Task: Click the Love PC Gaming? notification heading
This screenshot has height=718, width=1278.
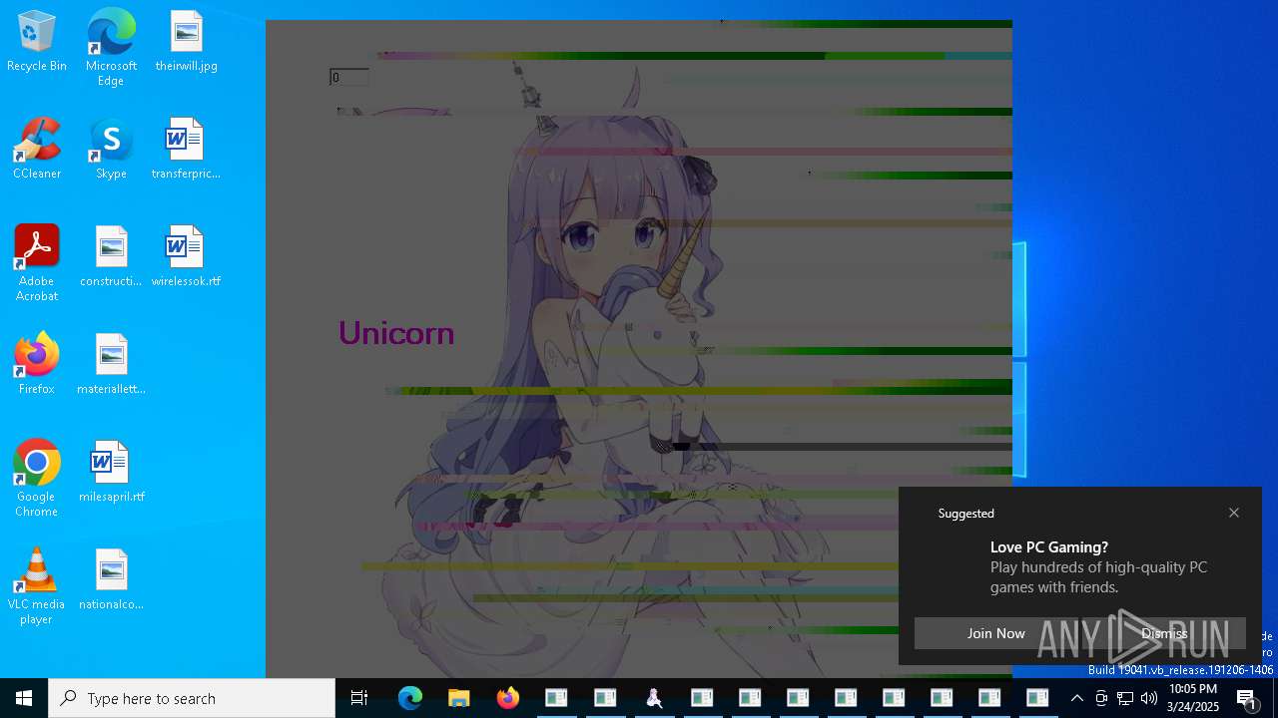Action: 1049,546
